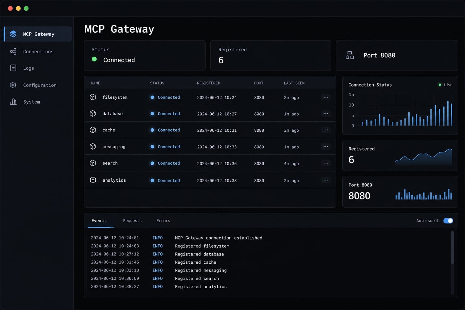This screenshot has width=465, height=310.
Task: Sort by the REGISTERED column header
Action: point(209,83)
